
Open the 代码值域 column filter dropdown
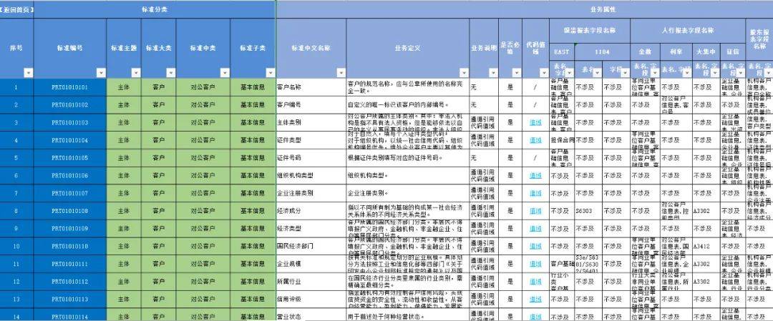pos(544,73)
